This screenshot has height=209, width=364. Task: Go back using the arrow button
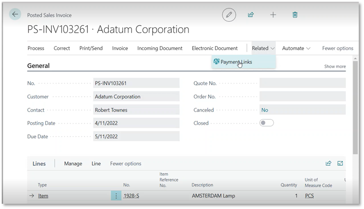(x=15, y=14)
